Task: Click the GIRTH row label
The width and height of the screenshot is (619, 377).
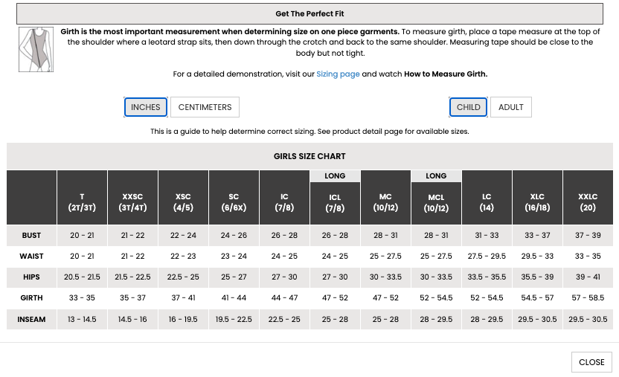Action: click(31, 298)
